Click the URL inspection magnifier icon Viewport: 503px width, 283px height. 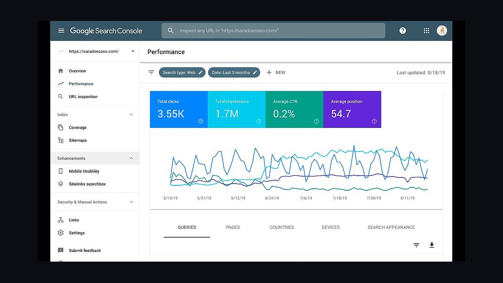click(x=61, y=96)
